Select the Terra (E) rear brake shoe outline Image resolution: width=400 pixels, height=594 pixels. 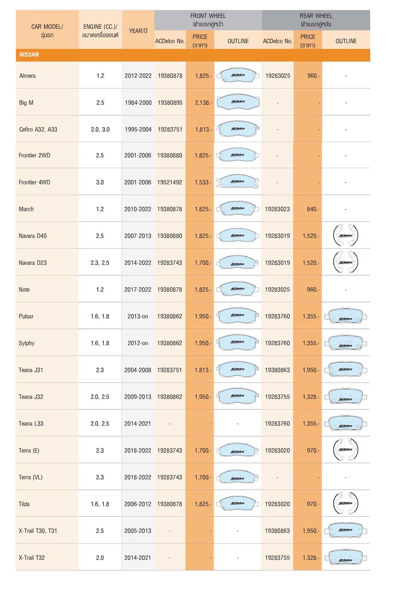(x=346, y=450)
